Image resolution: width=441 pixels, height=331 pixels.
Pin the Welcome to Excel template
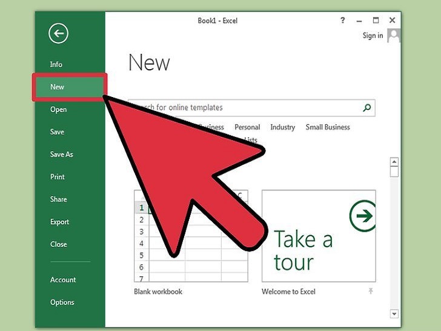(x=371, y=291)
